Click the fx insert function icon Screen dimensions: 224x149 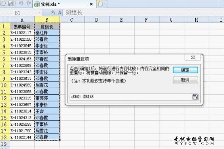60,12
